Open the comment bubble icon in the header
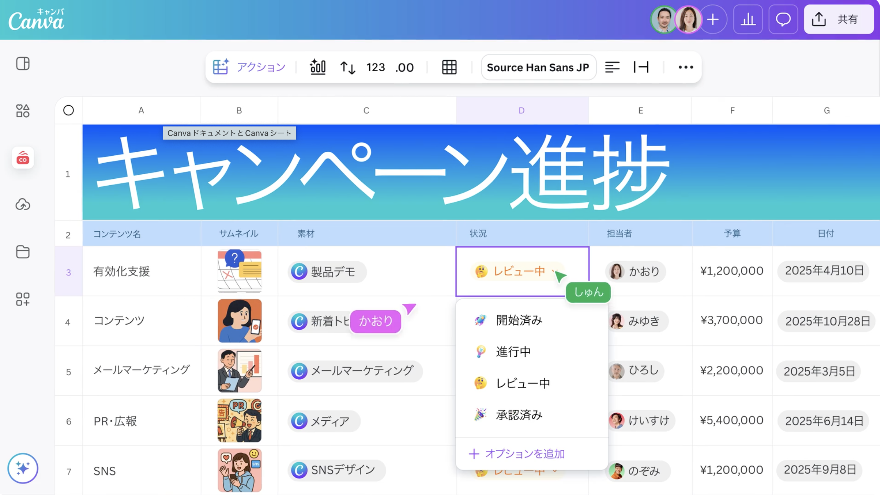Screen dimensions: 885x497 click(x=783, y=19)
